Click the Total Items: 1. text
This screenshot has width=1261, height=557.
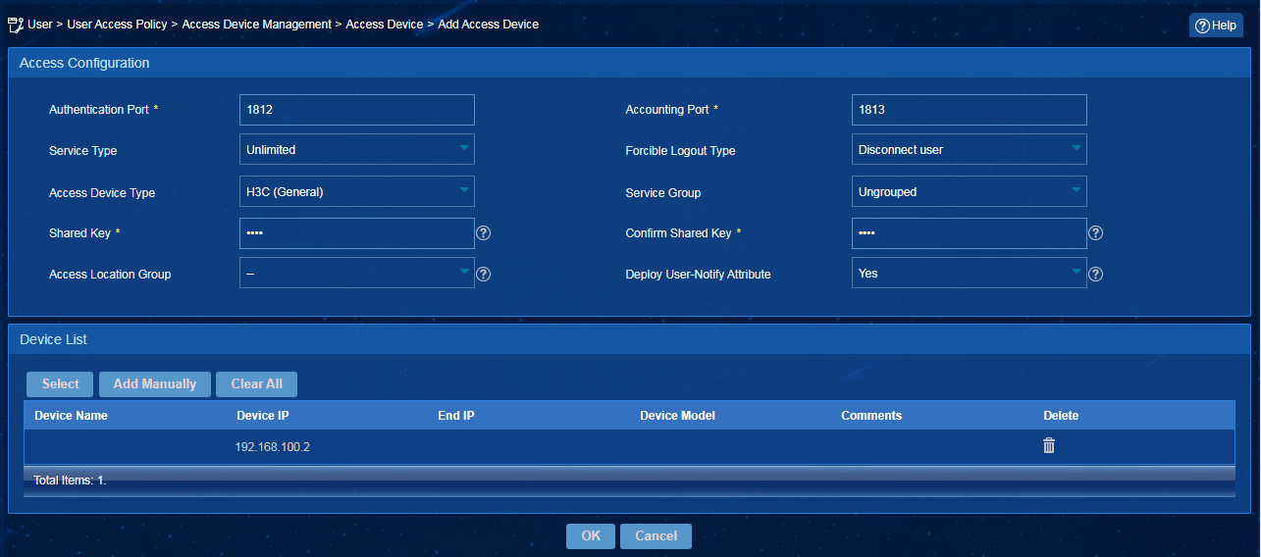coord(70,481)
